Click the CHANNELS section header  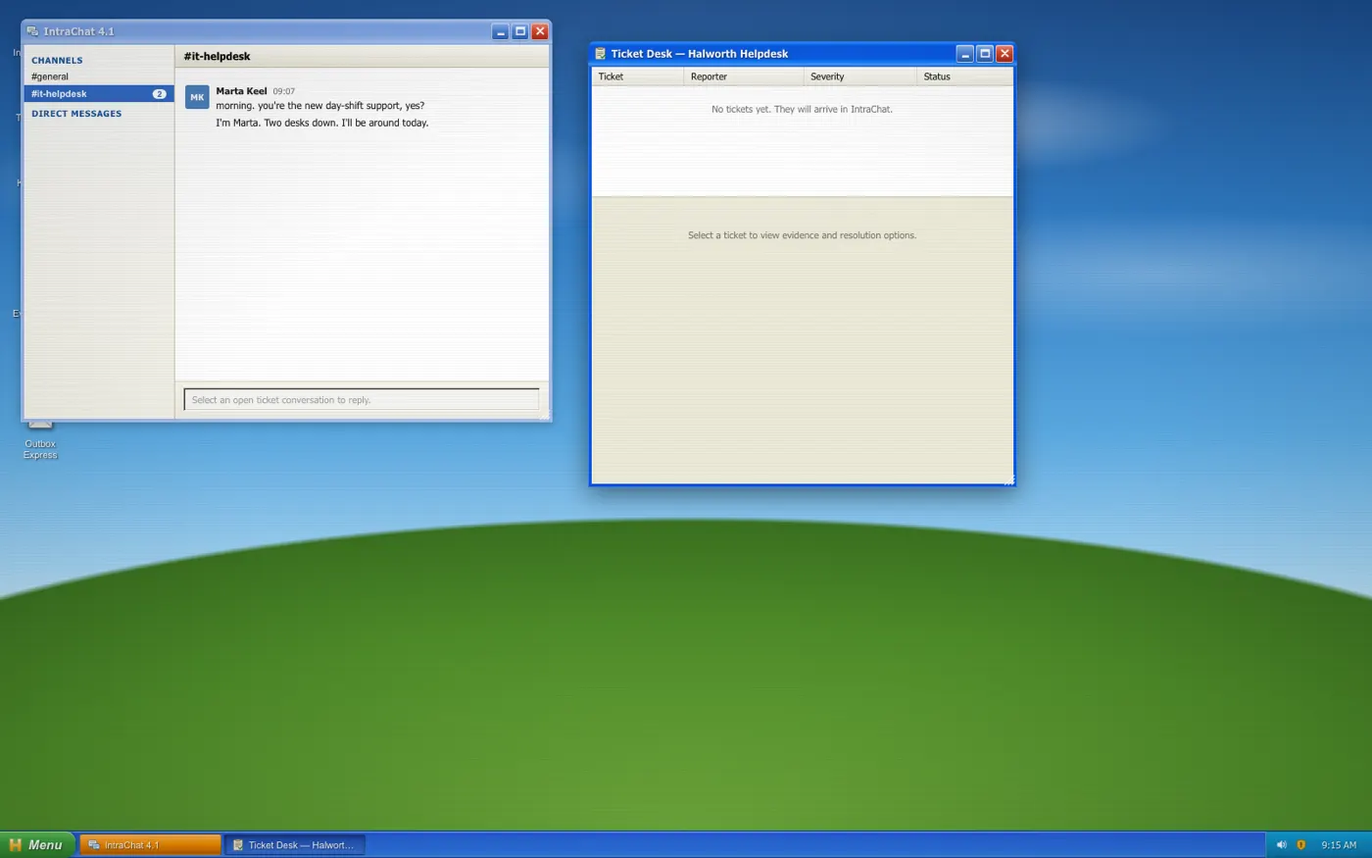tap(57, 61)
